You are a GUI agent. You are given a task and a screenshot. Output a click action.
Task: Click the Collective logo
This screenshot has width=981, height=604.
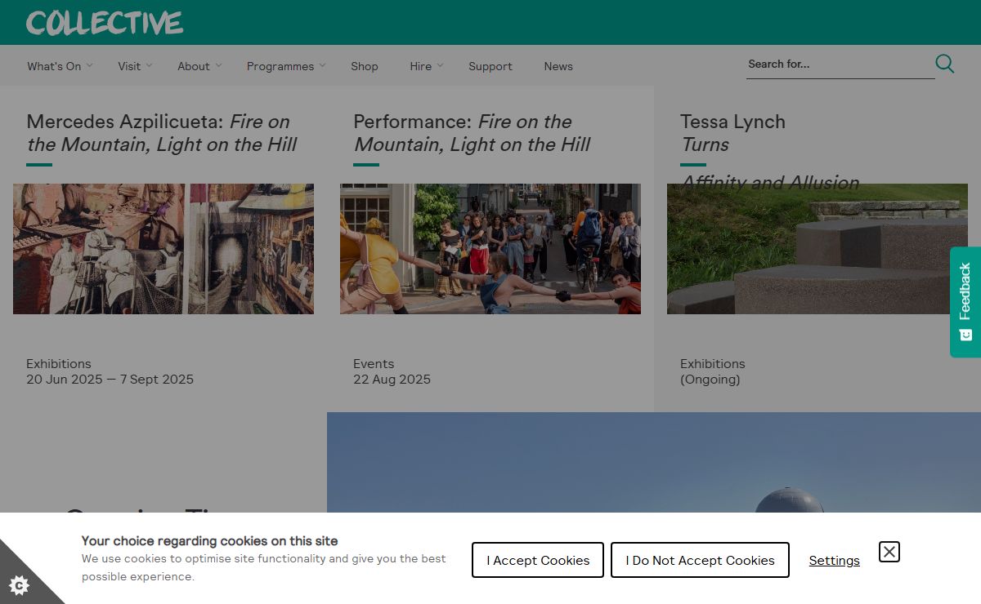point(105,23)
